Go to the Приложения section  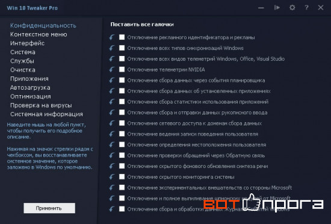point(29,79)
